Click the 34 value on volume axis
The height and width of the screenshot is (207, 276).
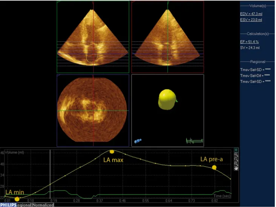[2, 175]
